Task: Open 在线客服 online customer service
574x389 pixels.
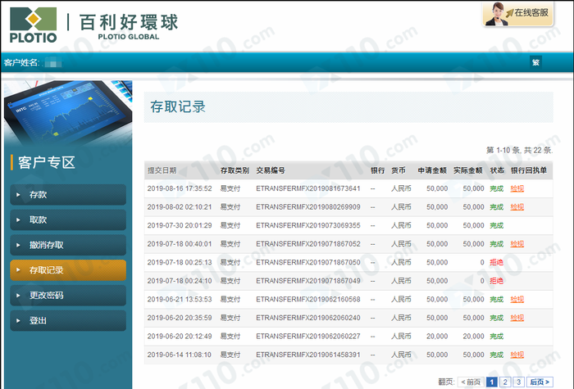Action: point(526,14)
